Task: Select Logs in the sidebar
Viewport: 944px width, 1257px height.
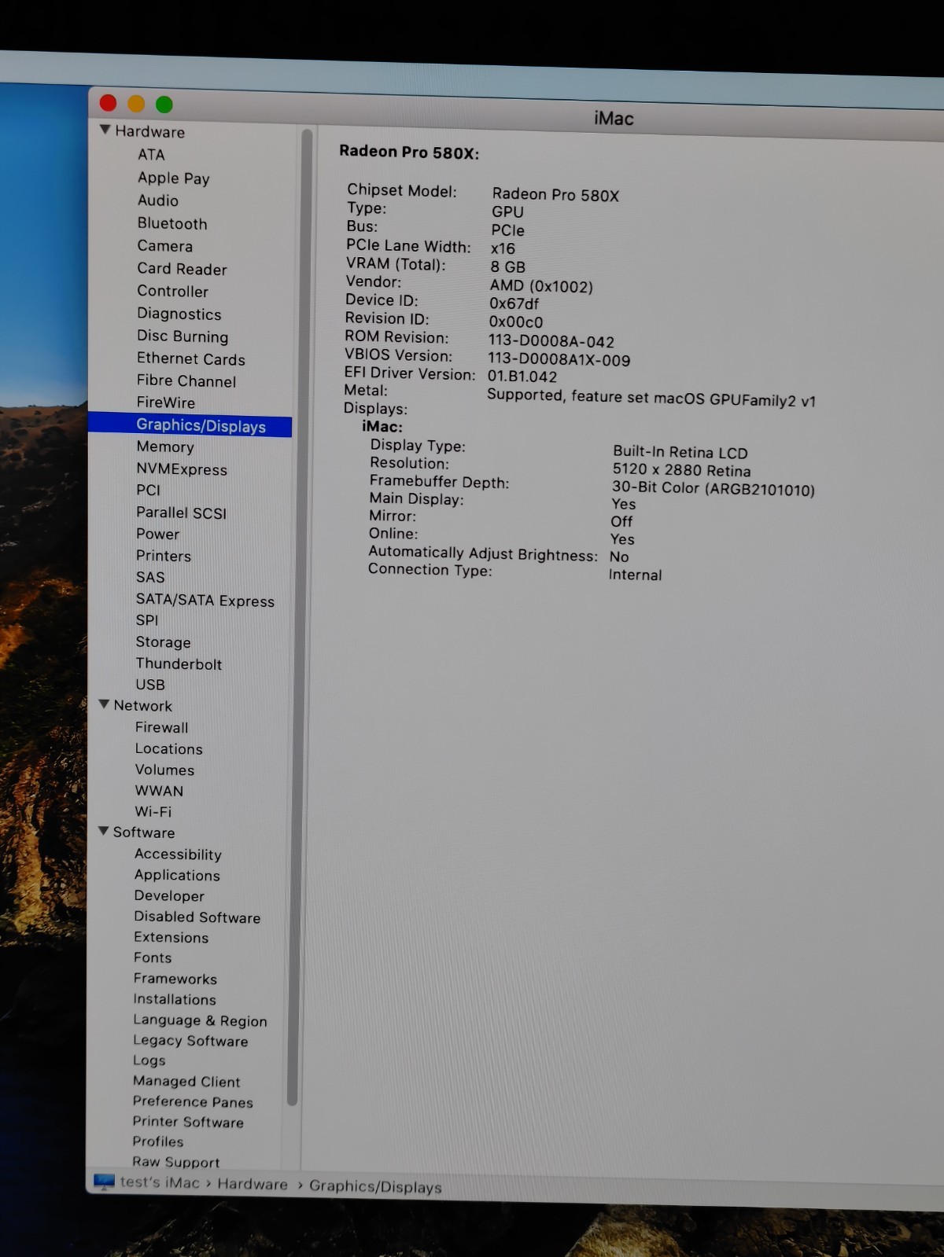Action: coord(149,1060)
